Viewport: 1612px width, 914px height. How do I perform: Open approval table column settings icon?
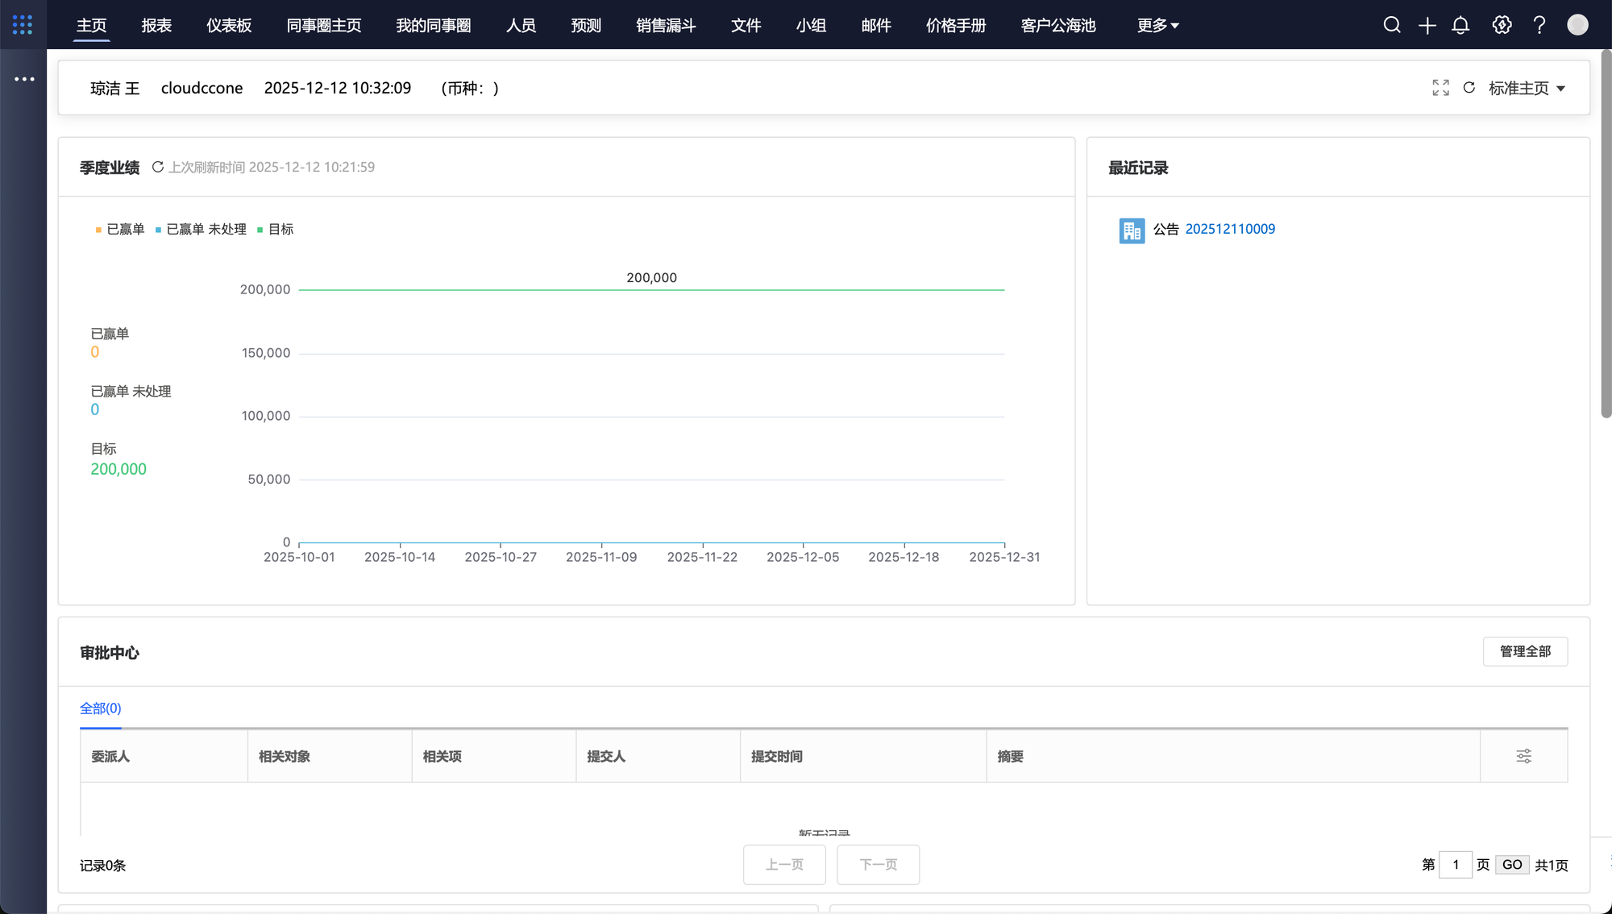(1523, 756)
